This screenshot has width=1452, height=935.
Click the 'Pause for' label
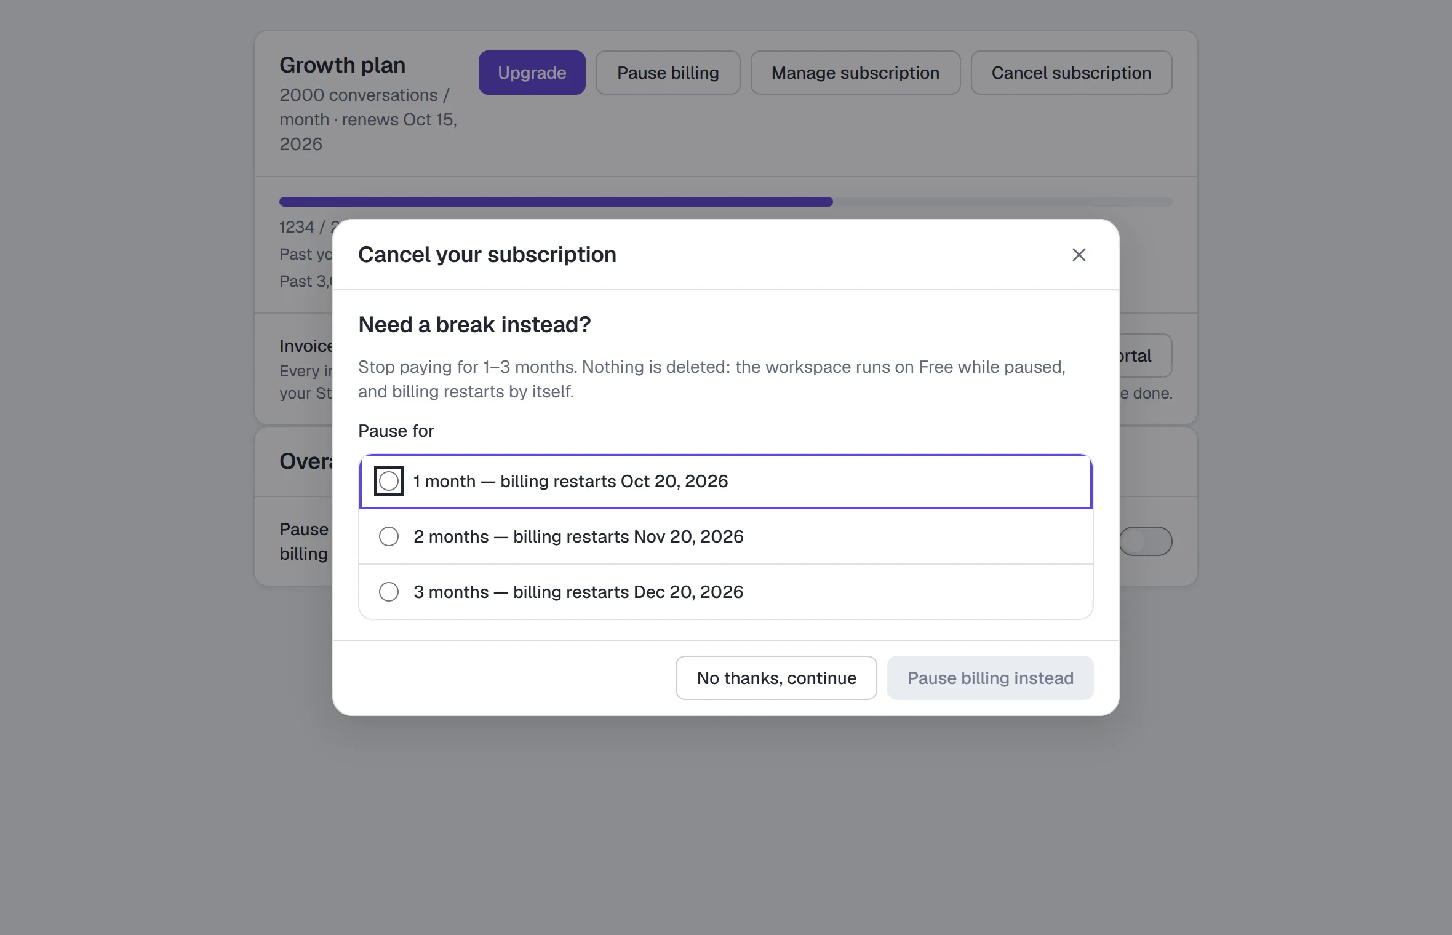(396, 431)
